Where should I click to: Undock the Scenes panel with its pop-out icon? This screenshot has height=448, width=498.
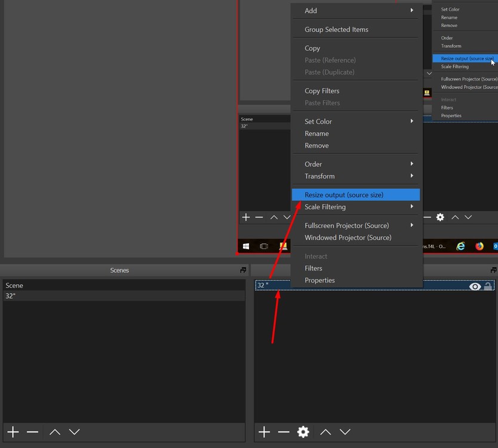[243, 271]
